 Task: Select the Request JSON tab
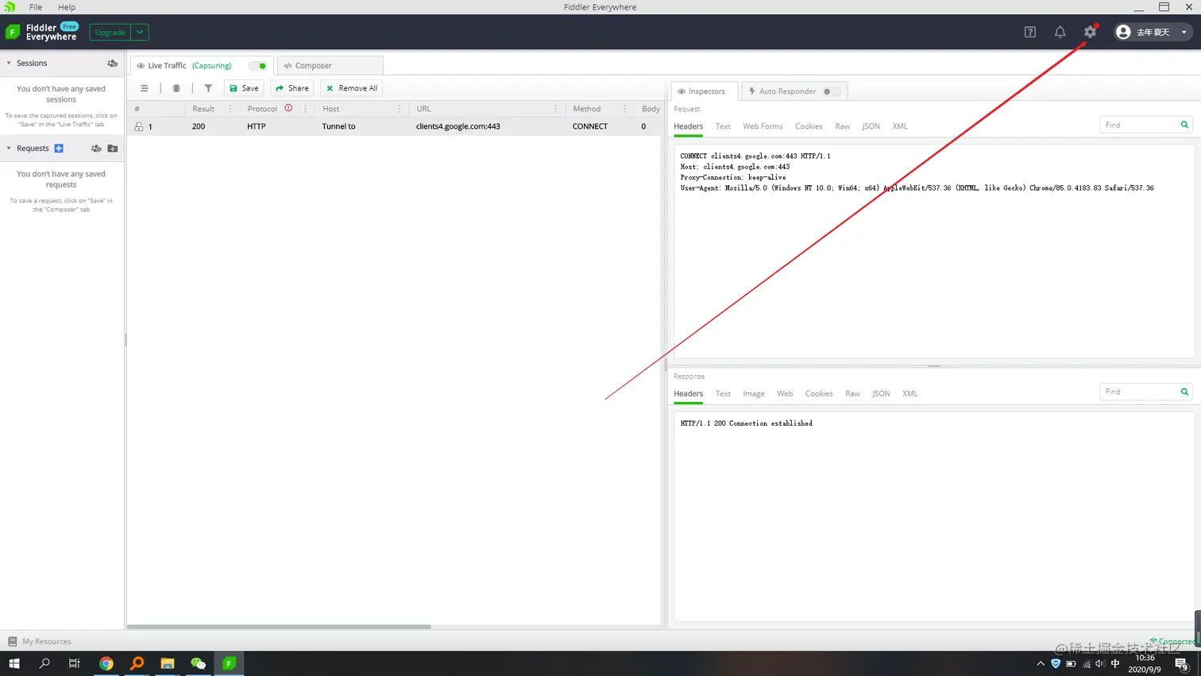pyautogui.click(x=871, y=126)
